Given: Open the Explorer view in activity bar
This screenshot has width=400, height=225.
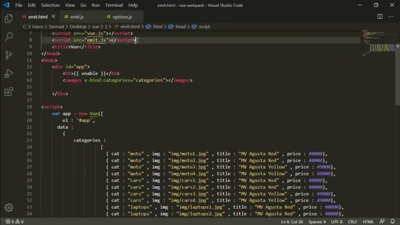Looking at the screenshot, I should (x=9, y=19).
